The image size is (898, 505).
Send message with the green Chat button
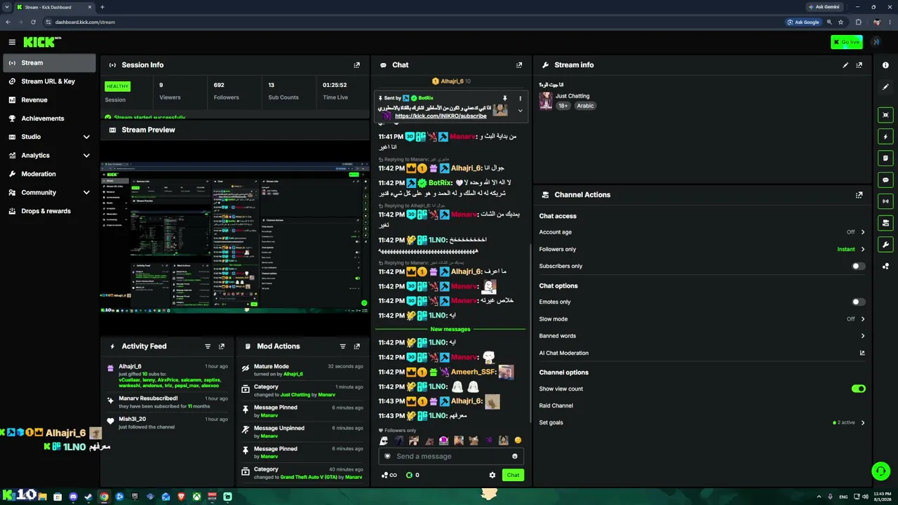(x=513, y=475)
